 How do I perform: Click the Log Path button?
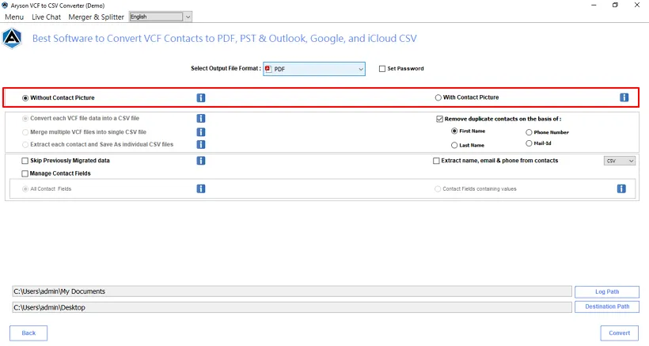point(607,292)
